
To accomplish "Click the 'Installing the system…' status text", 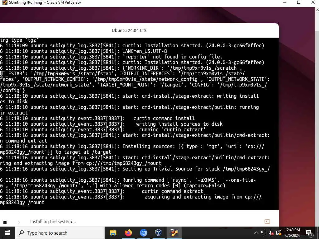I will pyautogui.click(x=53, y=222).
